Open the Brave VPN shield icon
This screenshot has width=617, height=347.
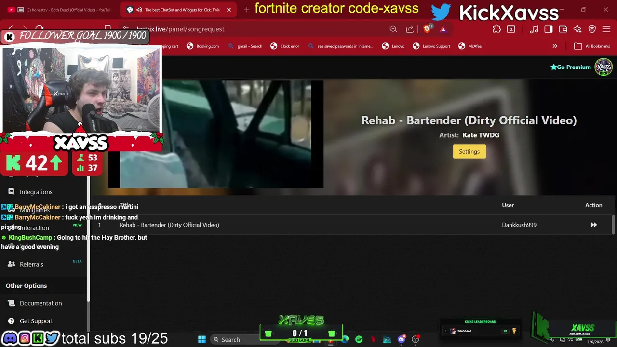tap(592, 29)
